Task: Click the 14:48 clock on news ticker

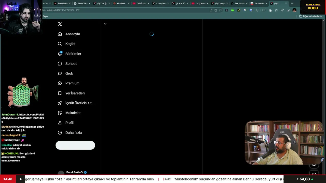Action: tap(8, 179)
